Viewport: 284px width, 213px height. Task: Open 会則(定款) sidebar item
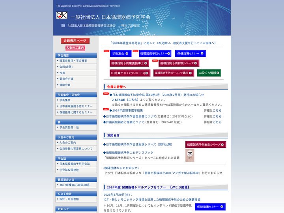(x=76, y=67)
